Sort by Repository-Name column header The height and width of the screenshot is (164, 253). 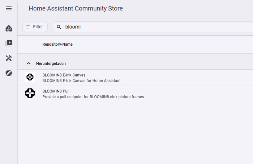57,44
